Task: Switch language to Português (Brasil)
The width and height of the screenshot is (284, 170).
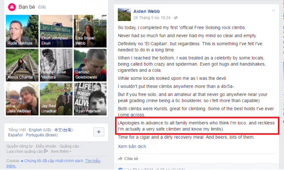Action: 42,135
